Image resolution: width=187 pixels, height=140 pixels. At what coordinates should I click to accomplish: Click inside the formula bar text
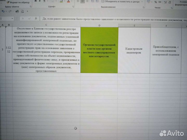[113, 19]
